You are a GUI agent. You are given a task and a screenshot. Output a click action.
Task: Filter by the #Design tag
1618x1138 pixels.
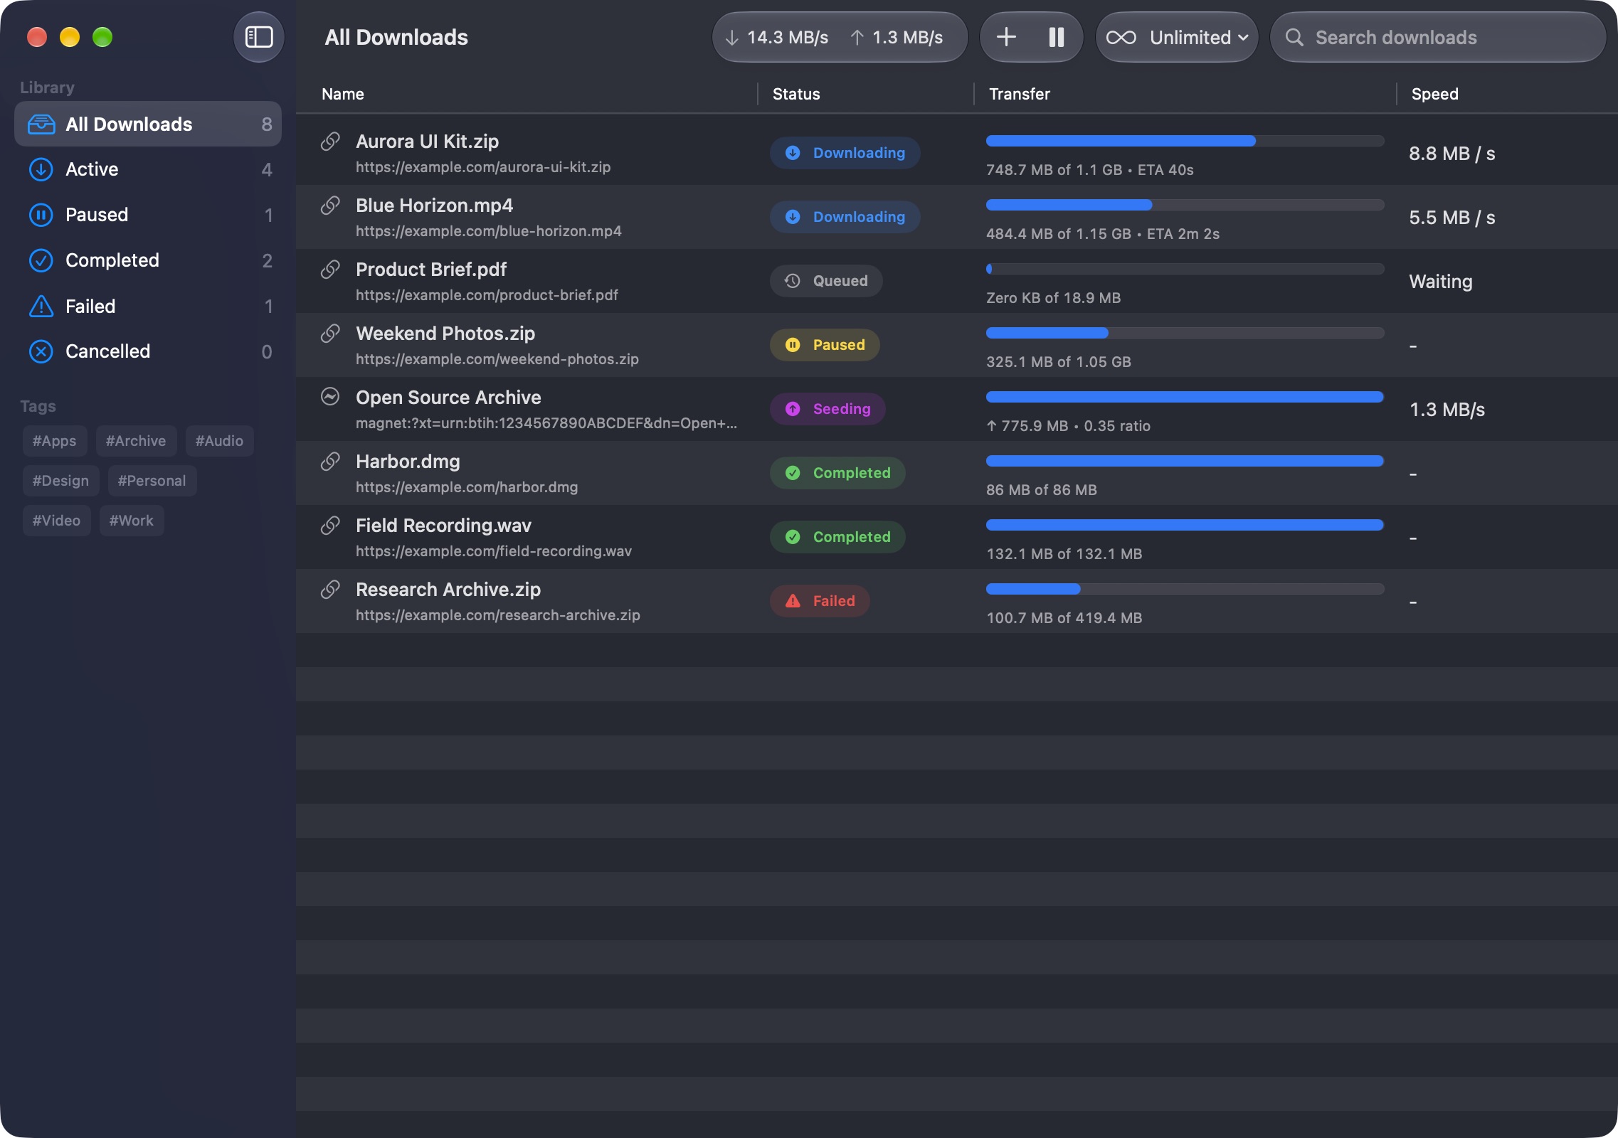60,481
